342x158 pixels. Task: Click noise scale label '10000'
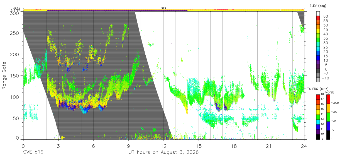pos(335,103)
